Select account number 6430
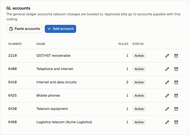Image resolution: width=189 pixels, height=135 pixels. 13,109
